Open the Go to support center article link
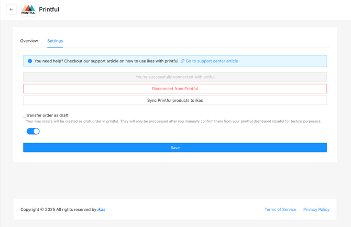Screen dimensions: 351x227 (x=212, y=61)
